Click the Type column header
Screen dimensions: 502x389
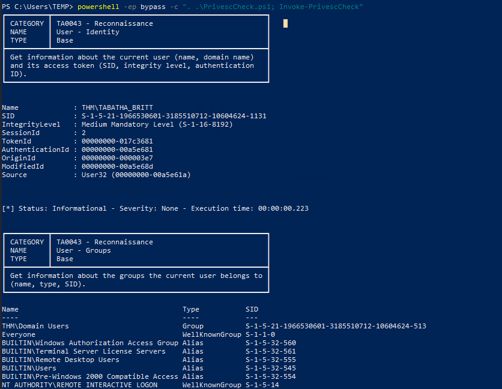[x=191, y=309]
